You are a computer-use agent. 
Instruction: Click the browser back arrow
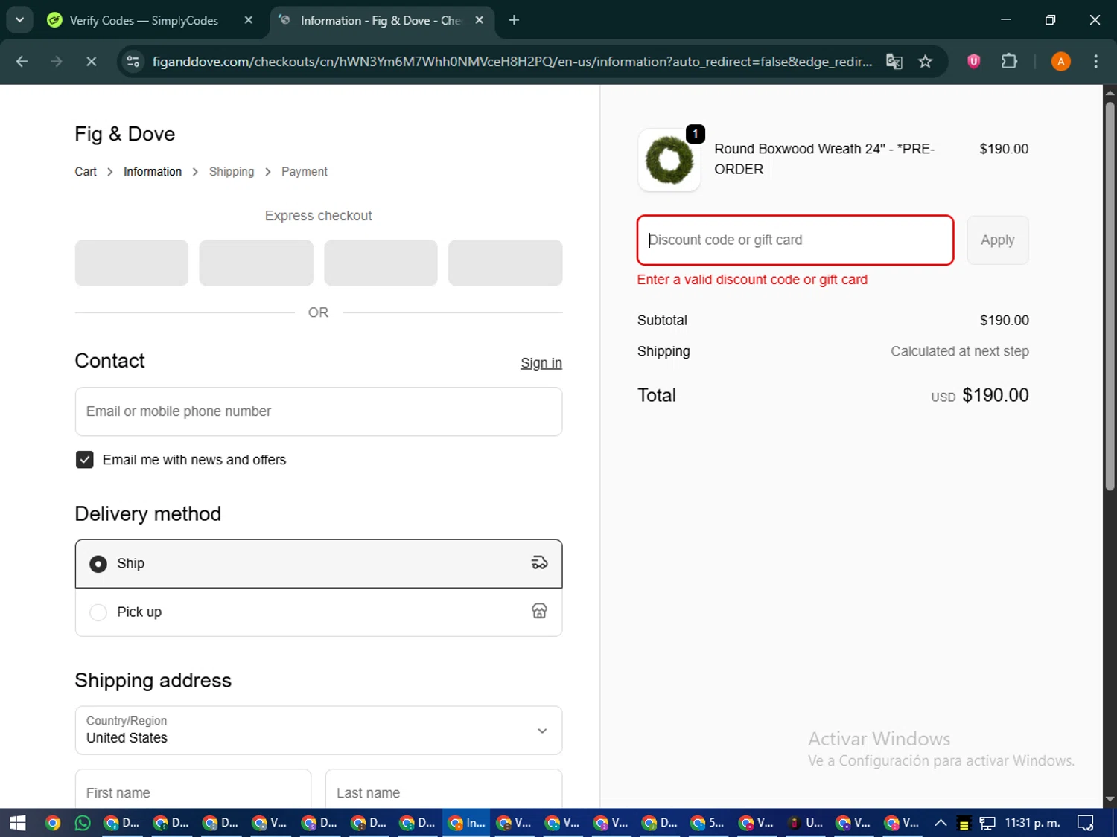(22, 62)
